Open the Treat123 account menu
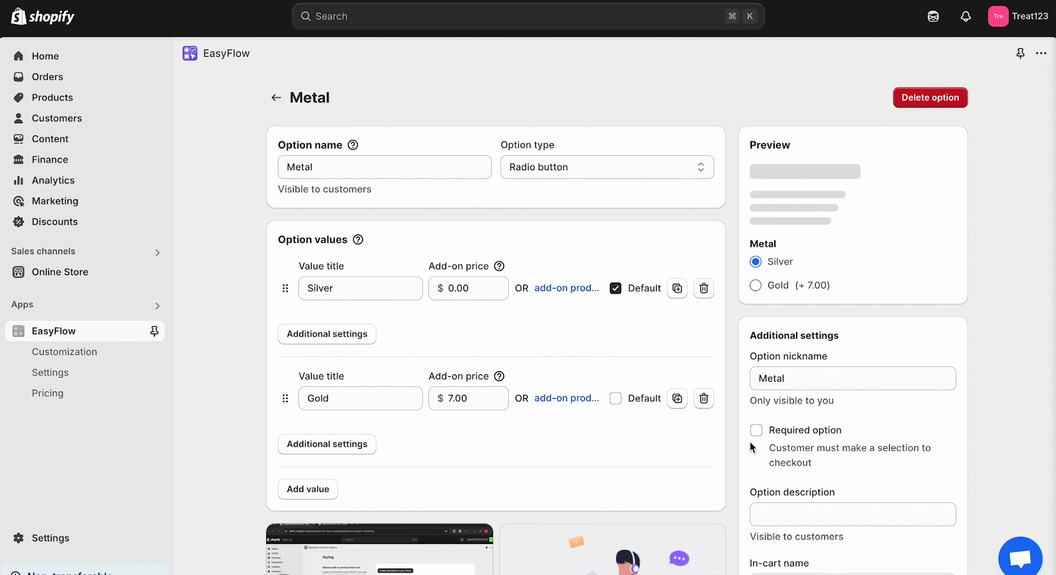The width and height of the screenshot is (1056, 575). pos(1018,17)
